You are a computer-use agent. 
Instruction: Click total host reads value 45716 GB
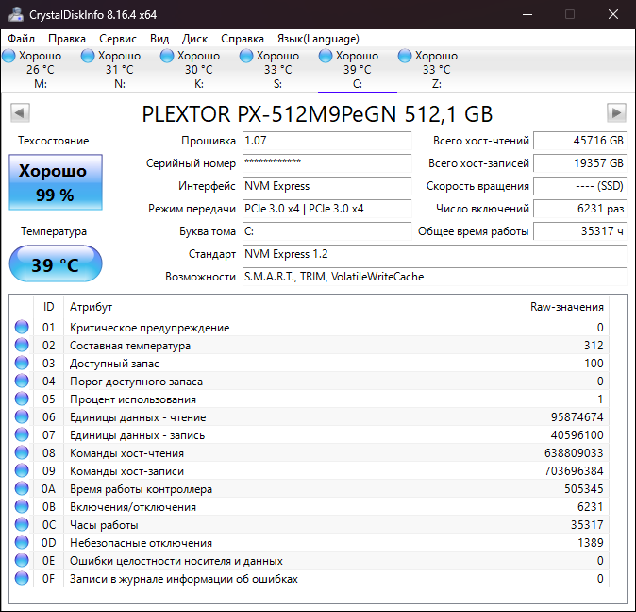tap(580, 141)
